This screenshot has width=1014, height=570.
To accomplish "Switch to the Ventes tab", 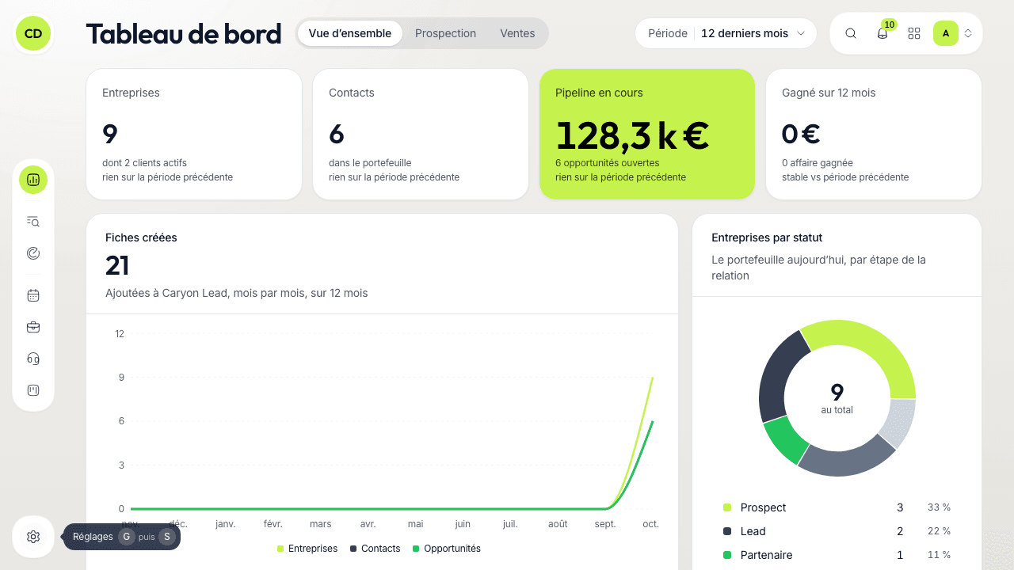I will [517, 33].
